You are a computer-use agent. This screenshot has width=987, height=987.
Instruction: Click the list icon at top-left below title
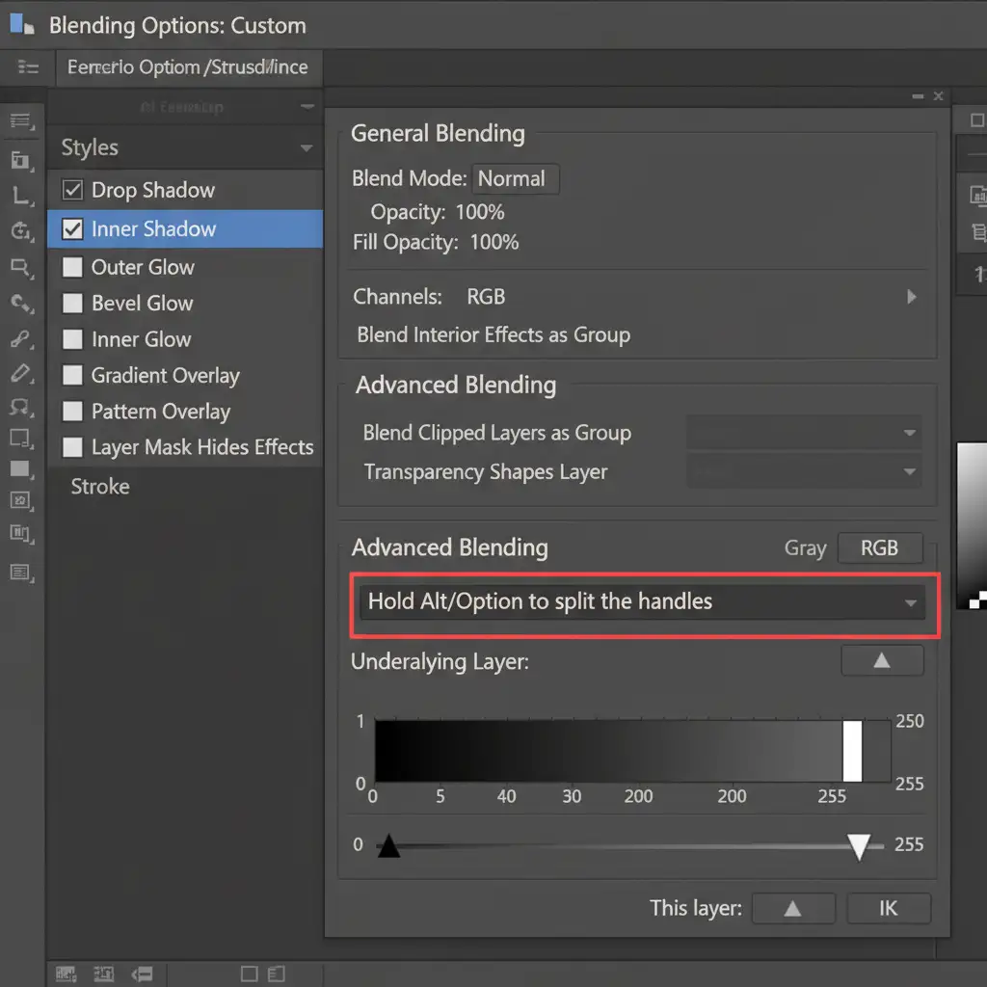tap(29, 67)
